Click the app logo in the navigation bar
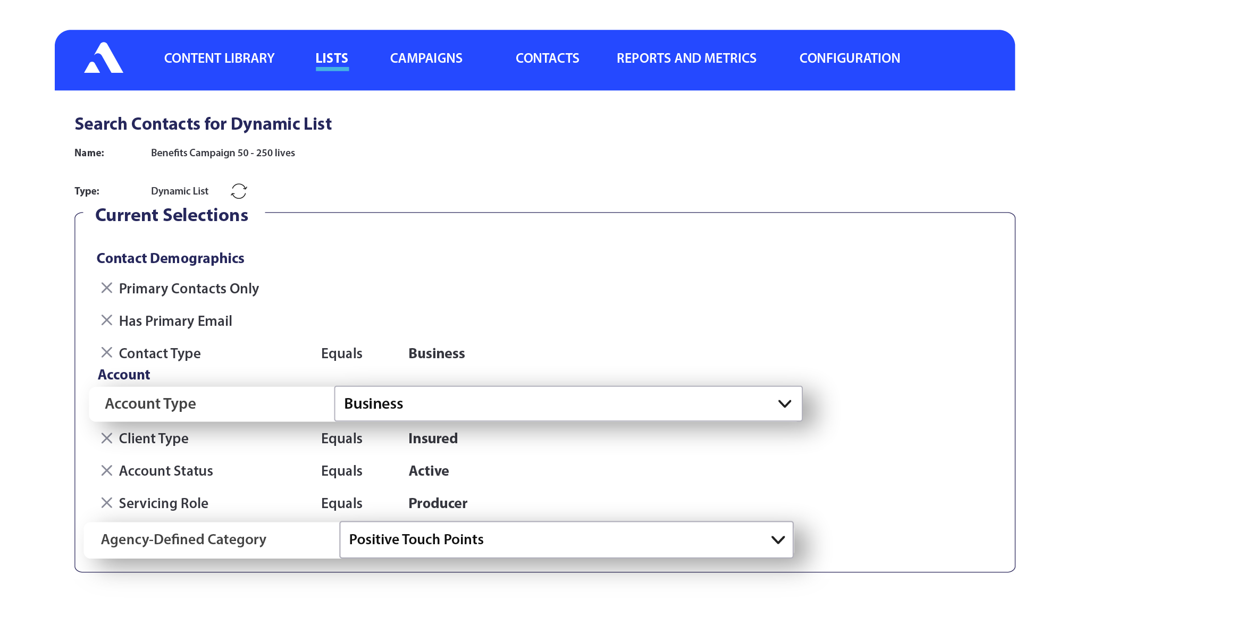The height and width of the screenshot is (625, 1242). point(104,57)
